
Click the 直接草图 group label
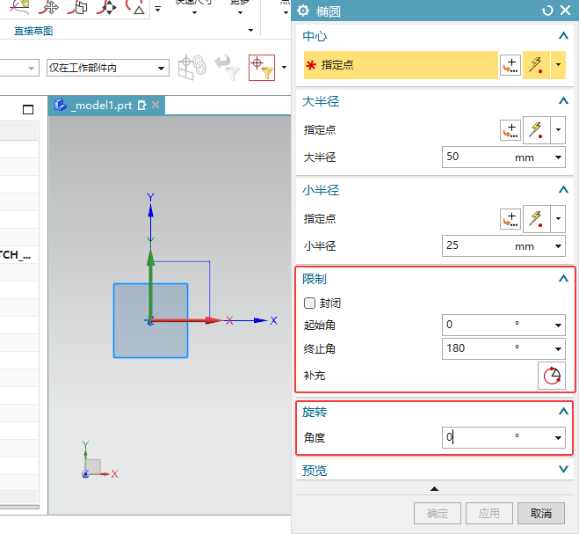click(x=33, y=31)
